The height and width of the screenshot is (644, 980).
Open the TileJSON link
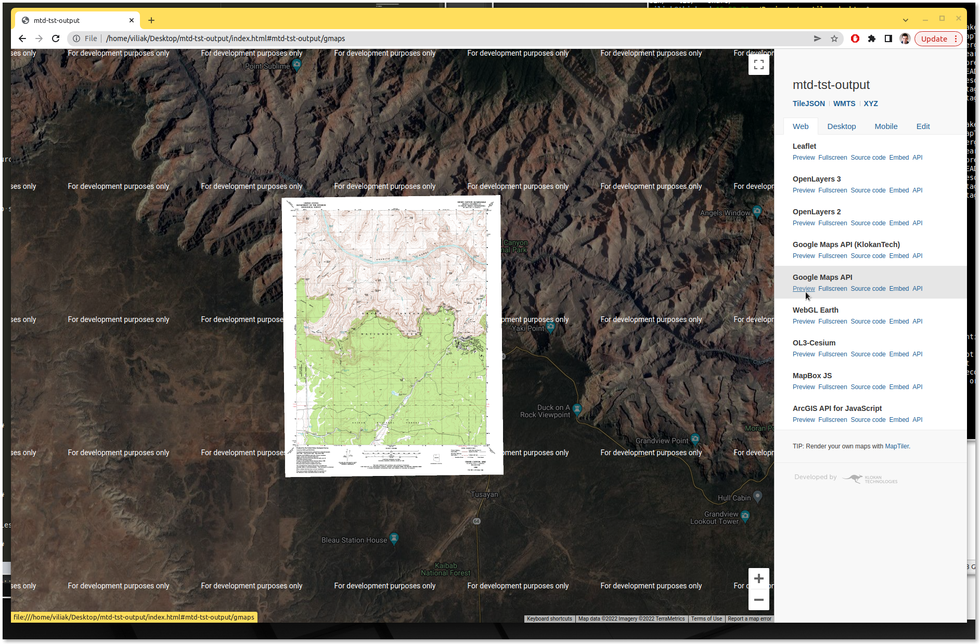click(x=808, y=104)
